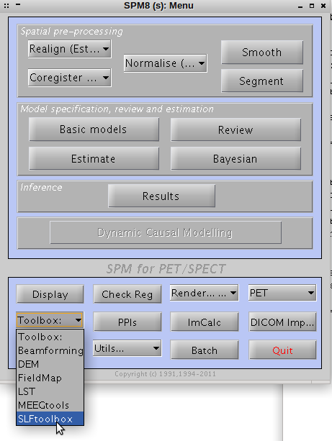Screen dimensions: 332x441
Task: Click the ImCalc button
Action: click(205, 322)
